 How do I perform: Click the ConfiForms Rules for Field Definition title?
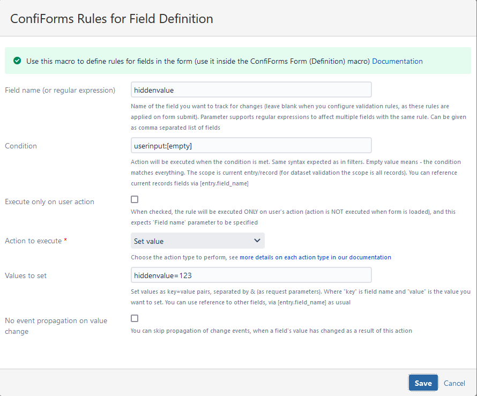pyautogui.click(x=111, y=19)
